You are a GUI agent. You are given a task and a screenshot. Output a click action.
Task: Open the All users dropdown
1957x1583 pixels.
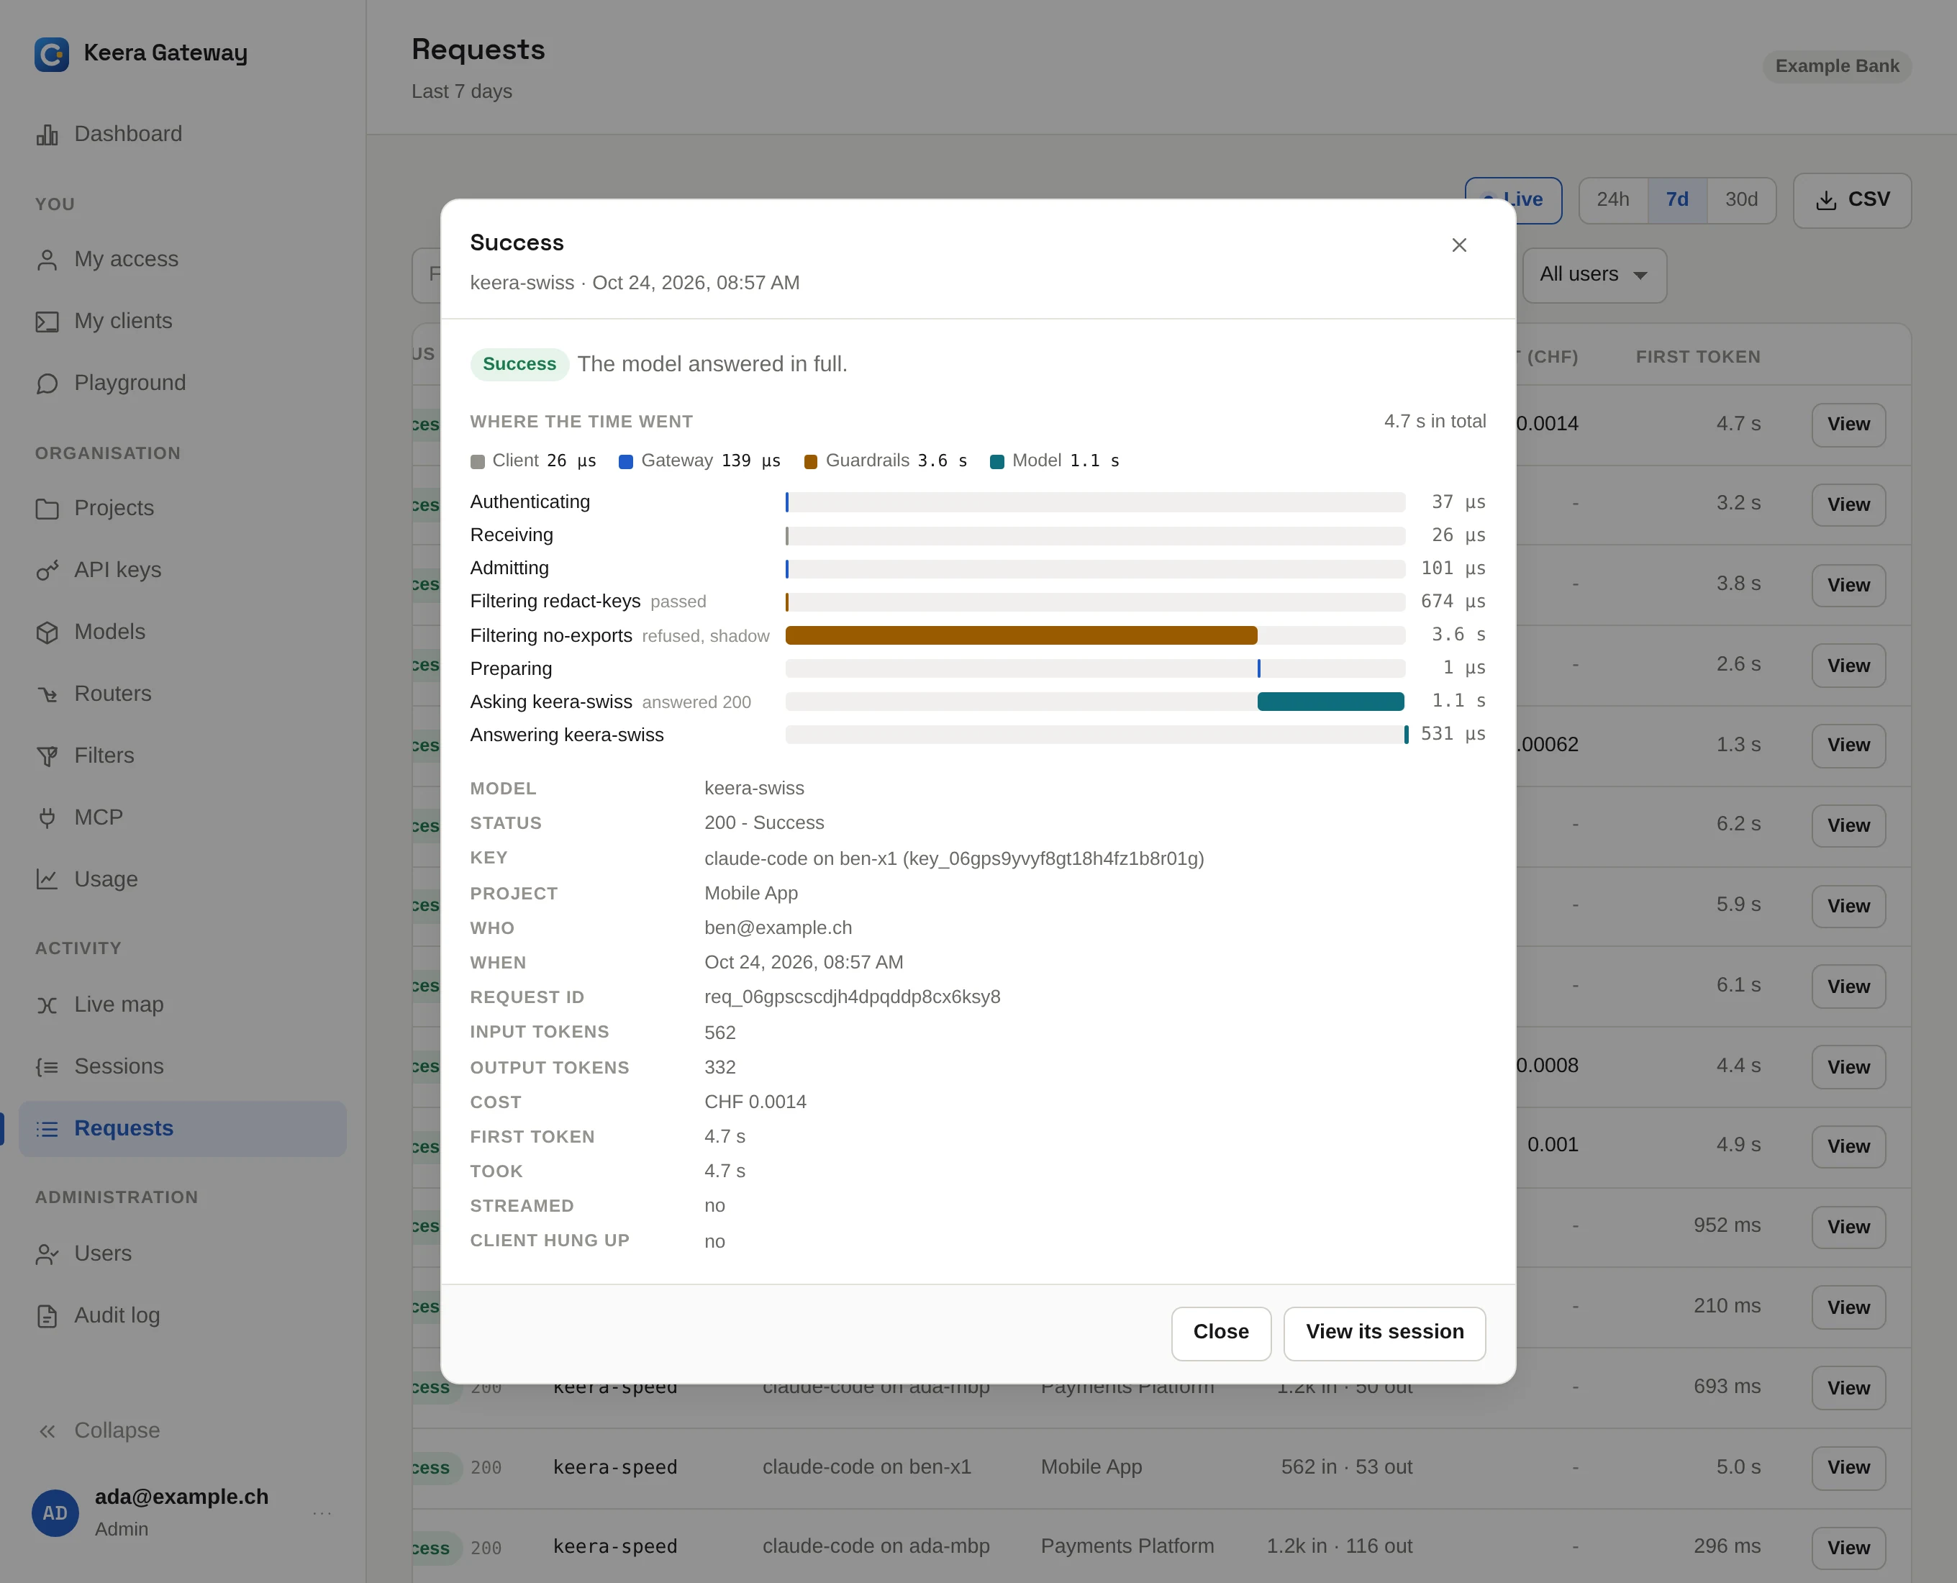(x=1594, y=274)
